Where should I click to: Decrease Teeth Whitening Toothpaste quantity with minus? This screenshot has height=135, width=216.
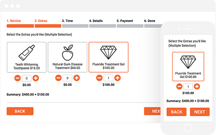[x=18, y=78]
